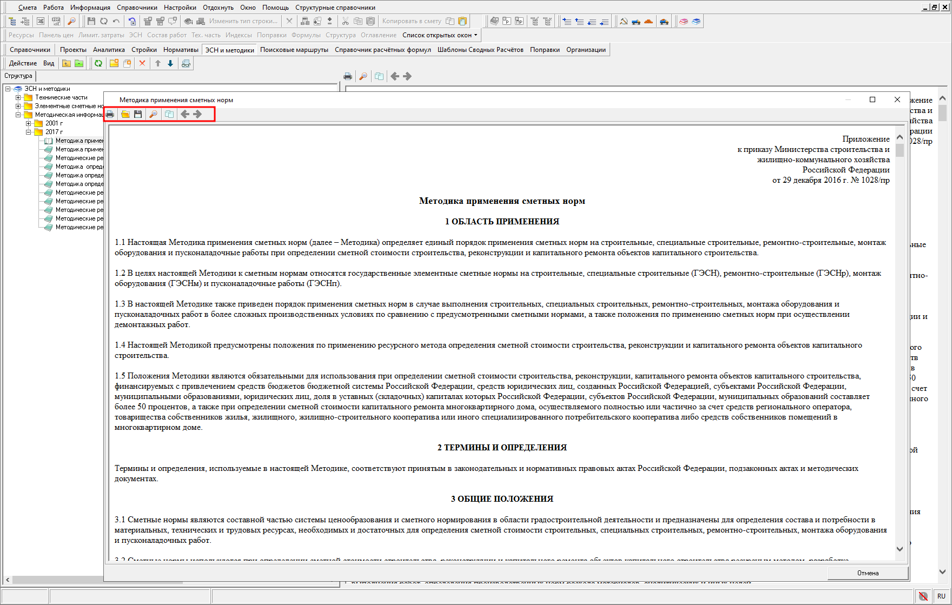Click the print icon in the Методика dialog
This screenshot has height=605, width=952.
[110, 114]
